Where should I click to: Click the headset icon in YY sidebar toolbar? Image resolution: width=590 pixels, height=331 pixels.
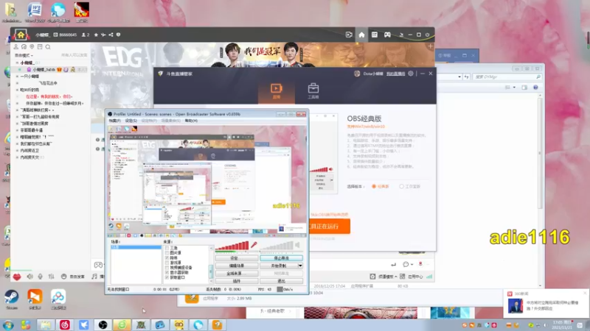coord(24,47)
